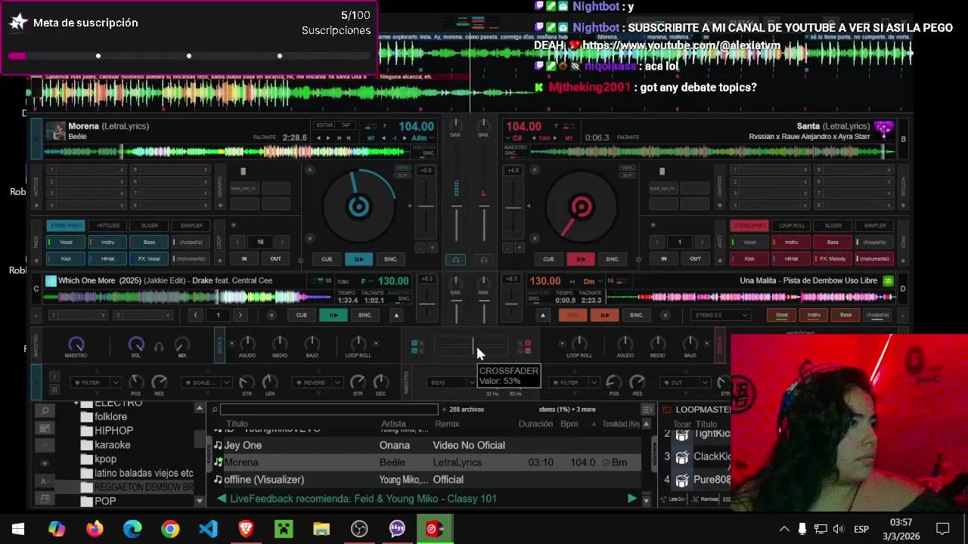Click the Windows Start button
Viewport: 968px width, 544px height.
18,529
